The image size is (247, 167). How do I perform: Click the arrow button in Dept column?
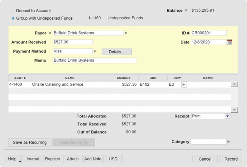click(184, 85)
